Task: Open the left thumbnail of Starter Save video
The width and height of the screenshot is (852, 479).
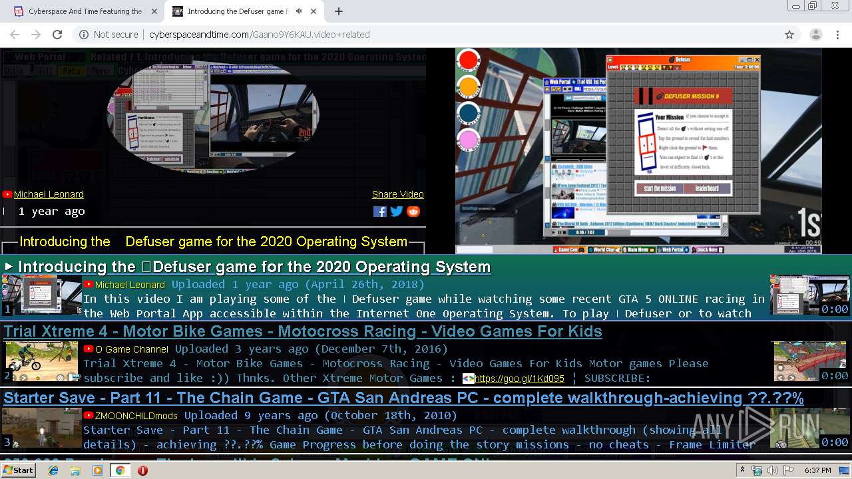Action: tap(41, 428)
